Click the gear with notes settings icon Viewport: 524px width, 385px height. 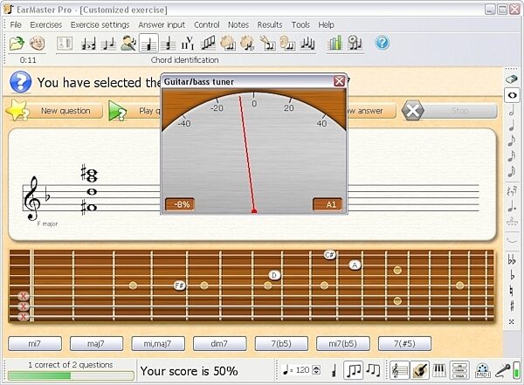coord(355,44)
